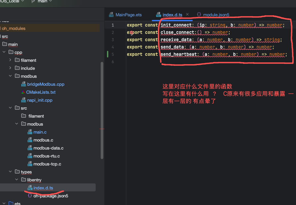The width and height of the screenshot is (296, 205).
Task: Click the napi_init.cpp file icon
Action: pyautogui.click(x=23, y=100)
